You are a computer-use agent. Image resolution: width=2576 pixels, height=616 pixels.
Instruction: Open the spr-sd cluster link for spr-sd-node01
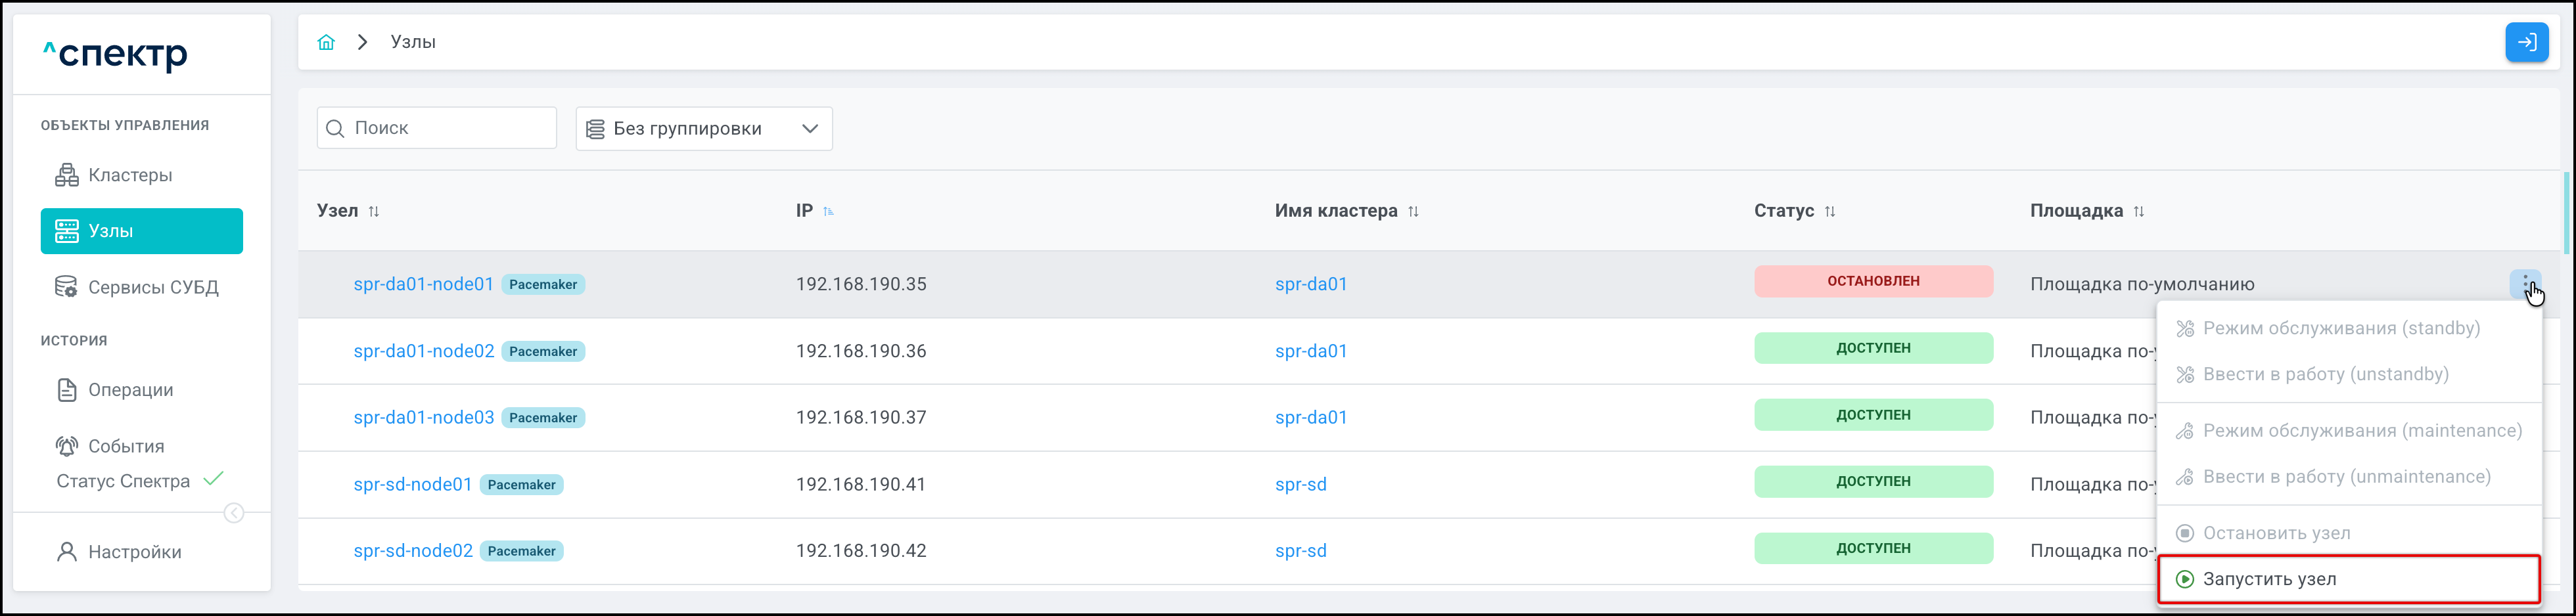tap(1300, 484)
